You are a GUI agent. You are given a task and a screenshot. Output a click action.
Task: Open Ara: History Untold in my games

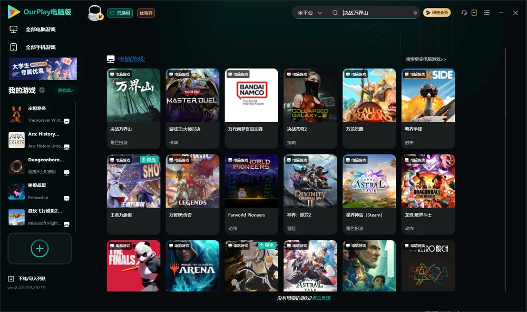pyautogui.click(x=40, y=140)
